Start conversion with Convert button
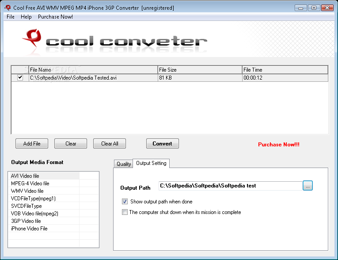This screenshot has height=260, width=338. click(162, 143)
